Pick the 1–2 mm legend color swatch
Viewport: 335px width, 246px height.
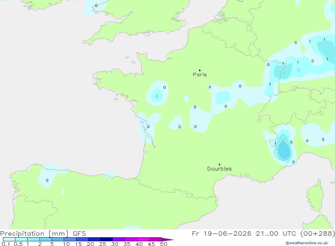[33, 239]
